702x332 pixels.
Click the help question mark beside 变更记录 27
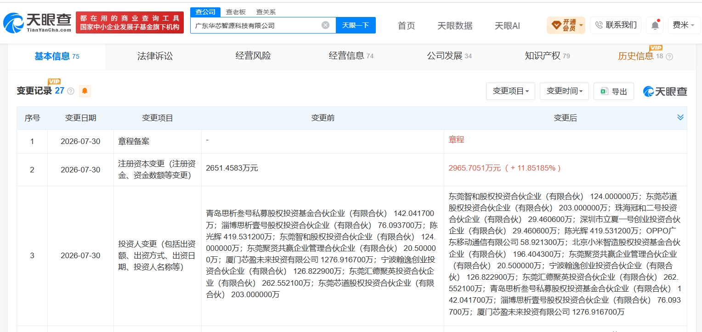71,91
